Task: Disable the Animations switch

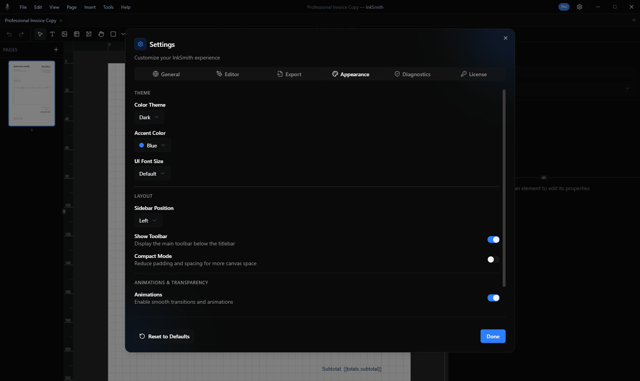Action: click(x=493, y=298)
